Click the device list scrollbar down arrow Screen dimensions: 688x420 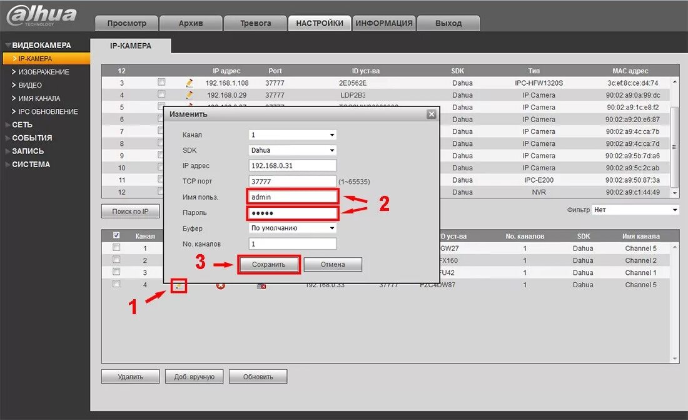(x=675, y=193)
